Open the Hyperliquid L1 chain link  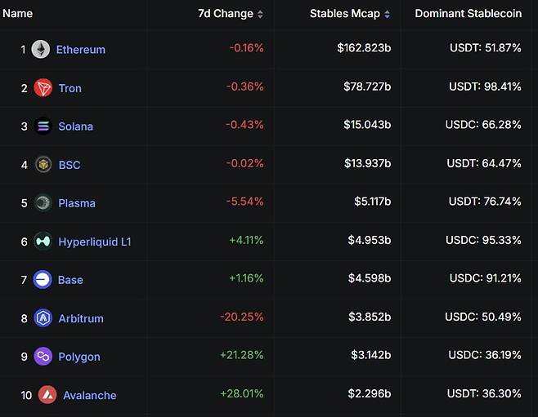tap(94, 242)
